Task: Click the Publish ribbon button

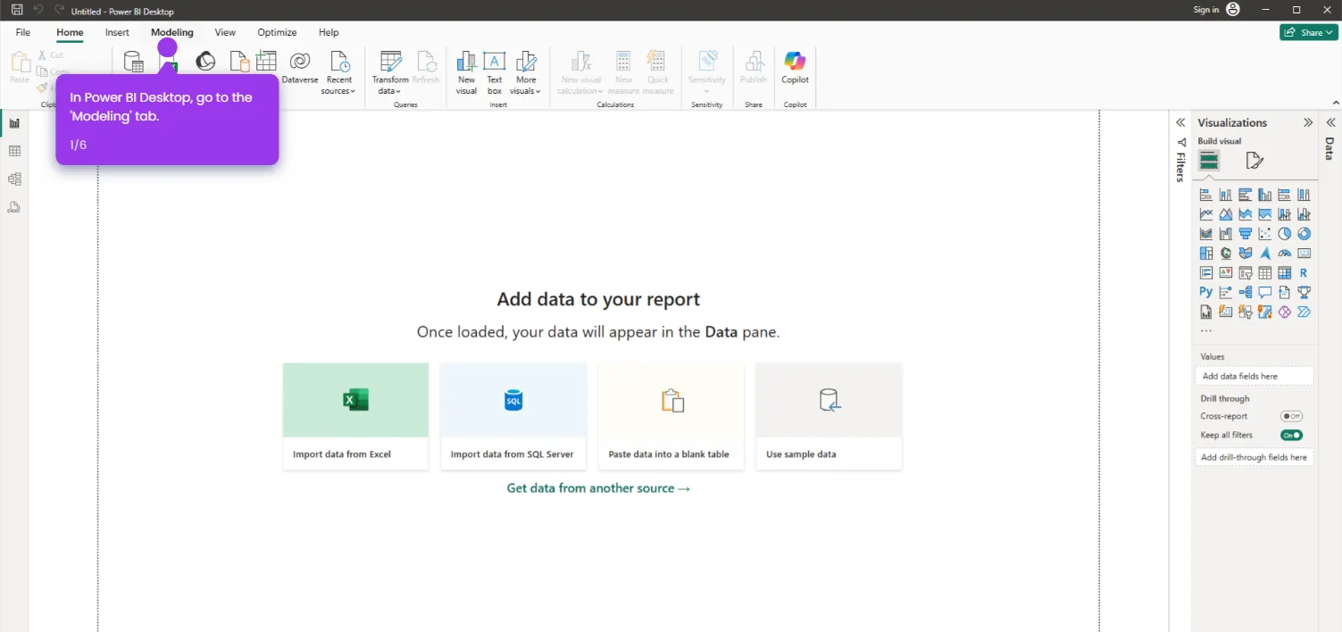Action: (x=754, y=68)
